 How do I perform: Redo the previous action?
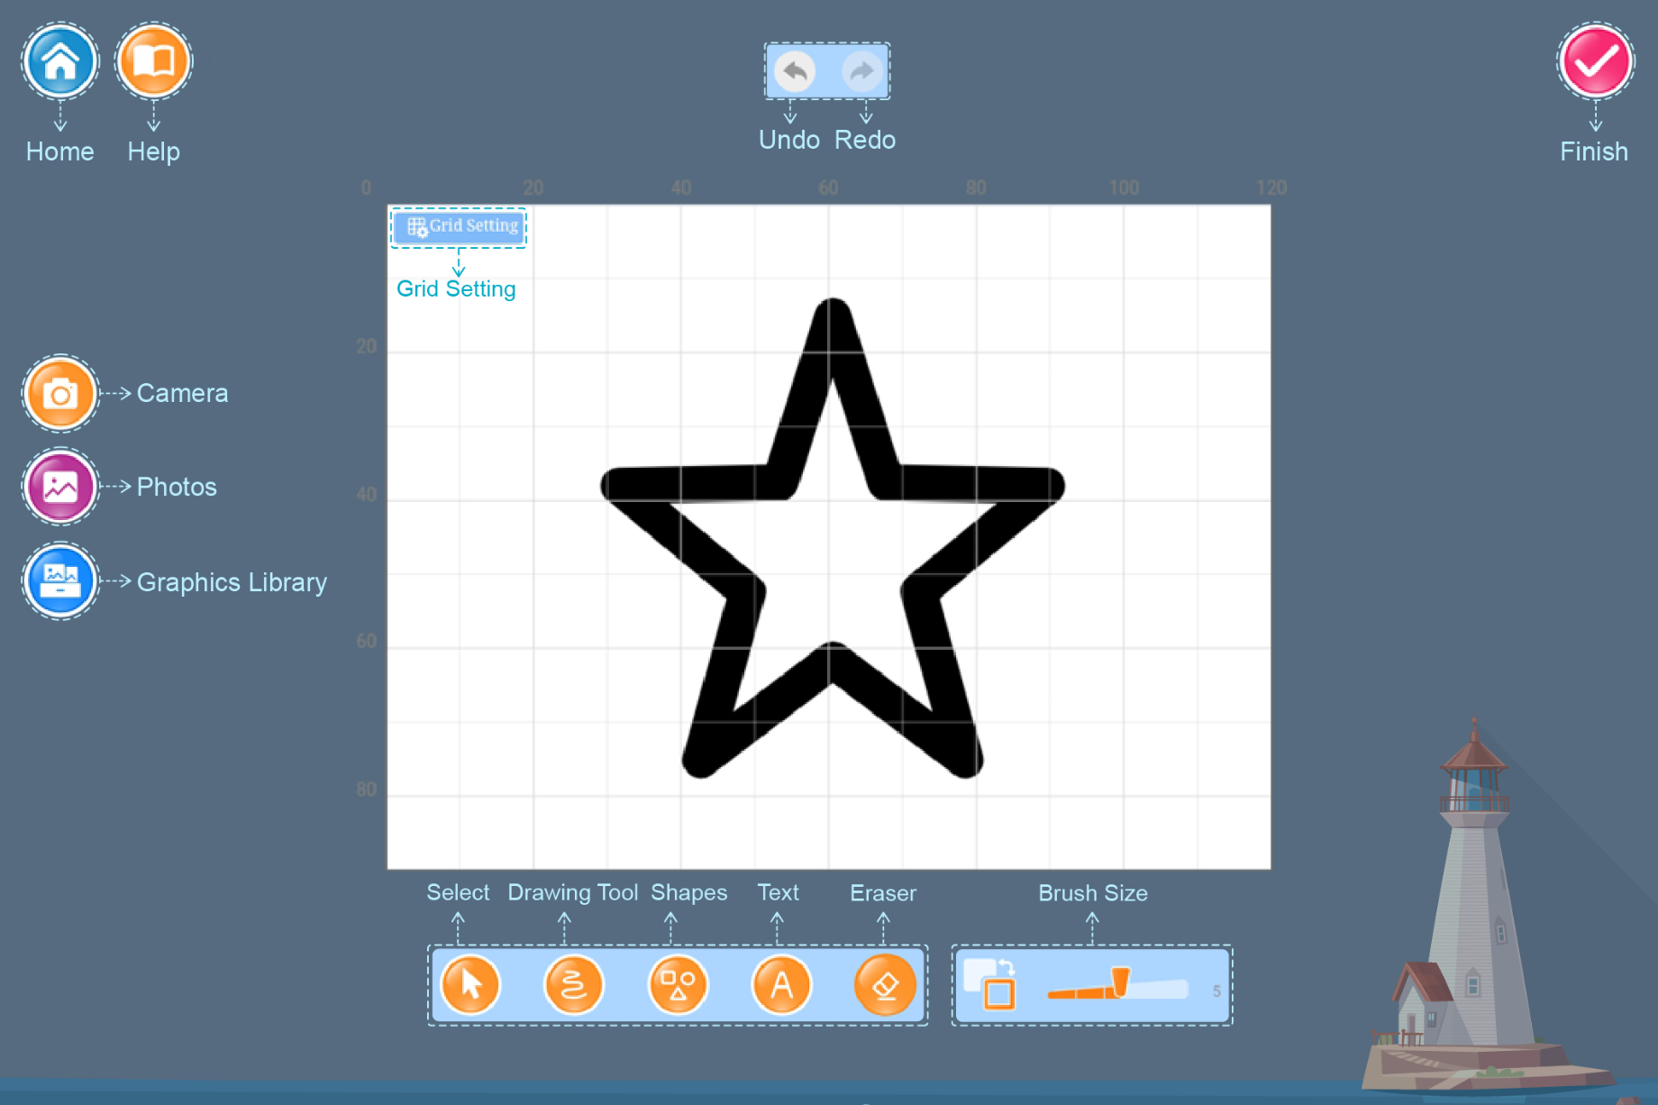(x=862, y=71)
